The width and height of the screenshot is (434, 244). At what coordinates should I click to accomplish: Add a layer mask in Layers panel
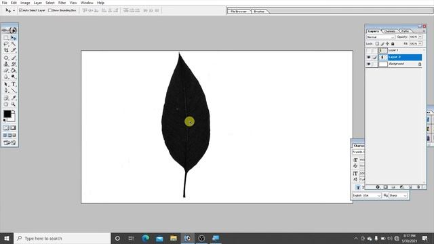tap(386, 187)
